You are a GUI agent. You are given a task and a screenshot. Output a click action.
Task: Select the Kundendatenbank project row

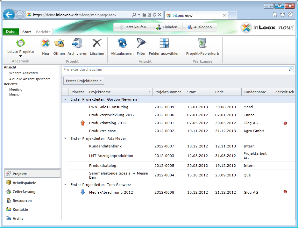click(x=181, y=146)
